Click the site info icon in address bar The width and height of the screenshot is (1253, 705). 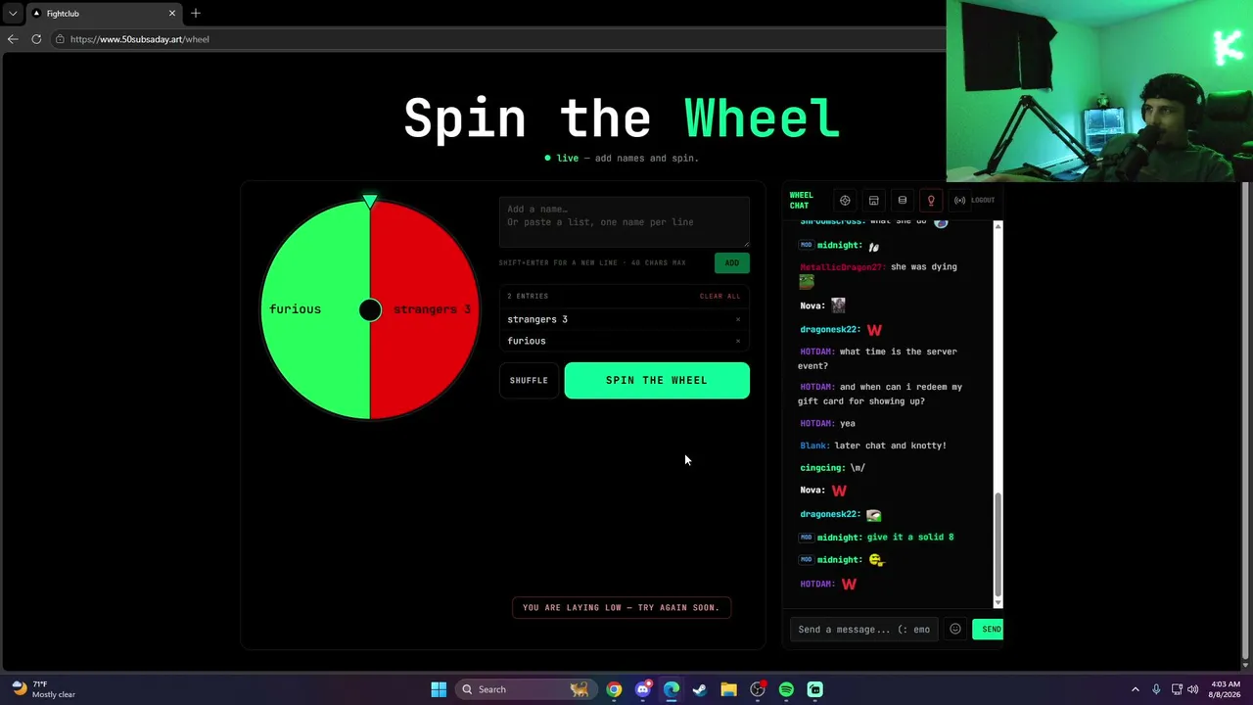(60, 39)
